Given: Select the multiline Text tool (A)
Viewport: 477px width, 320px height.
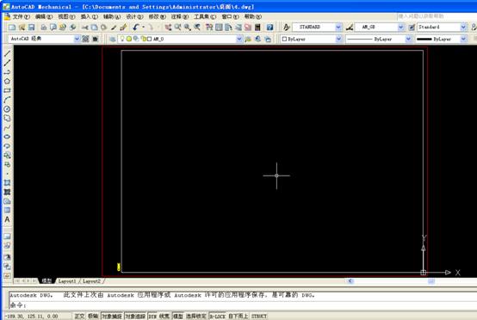Looking at the screenshot, I should point(7,219).
